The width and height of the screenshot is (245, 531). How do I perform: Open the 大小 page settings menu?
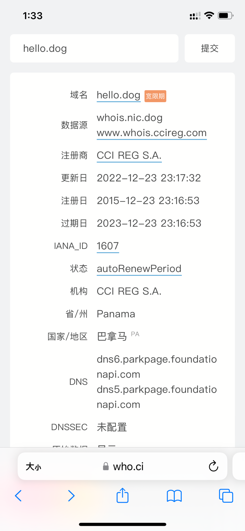(33, 467)
